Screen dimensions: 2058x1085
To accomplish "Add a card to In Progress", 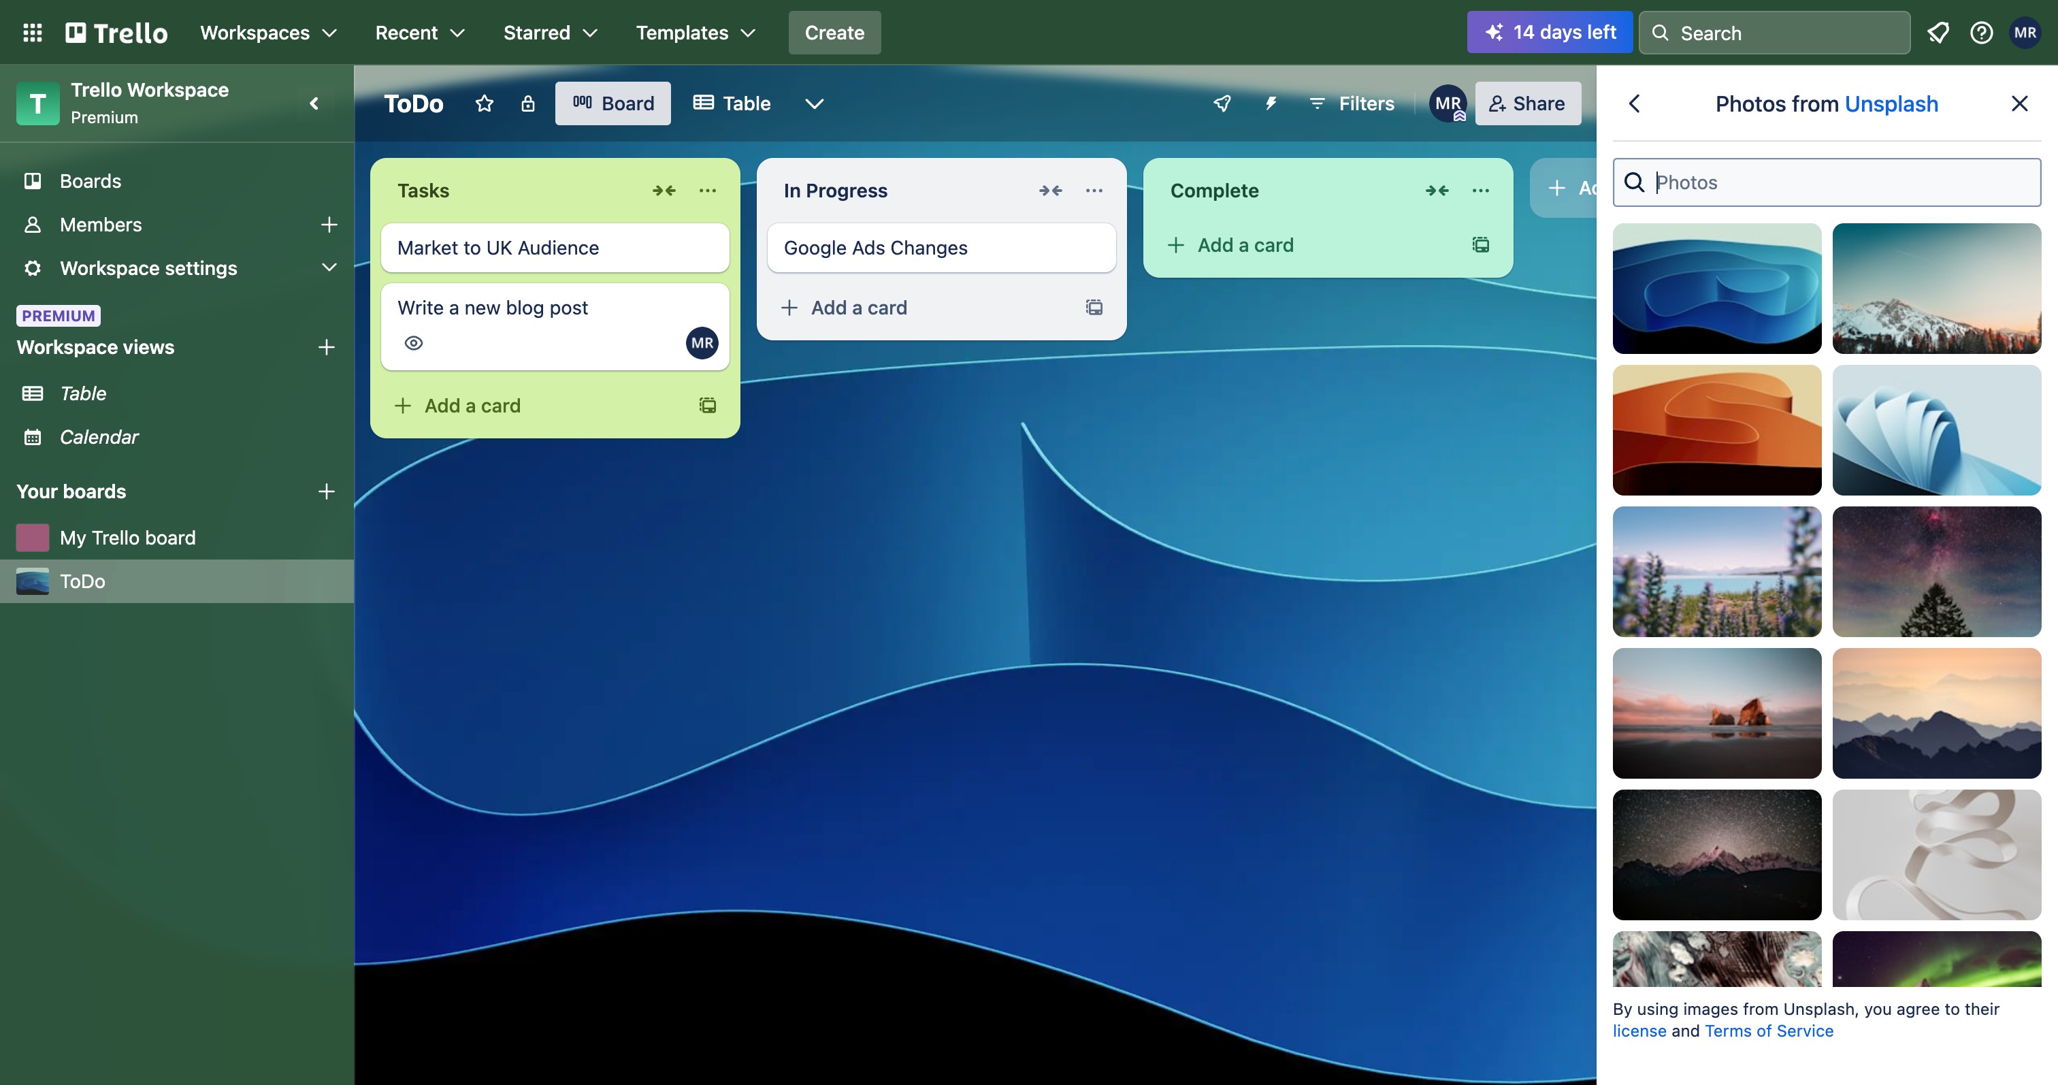I will coord(859,307).
